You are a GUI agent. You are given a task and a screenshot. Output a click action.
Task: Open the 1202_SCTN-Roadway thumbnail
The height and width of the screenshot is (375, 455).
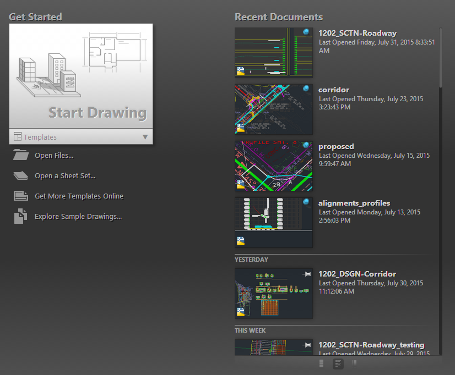274,52
